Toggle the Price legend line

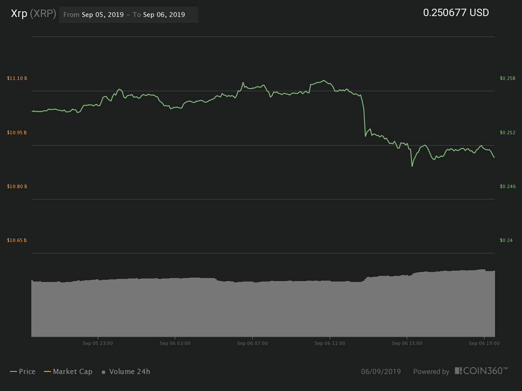pos(23,371)
